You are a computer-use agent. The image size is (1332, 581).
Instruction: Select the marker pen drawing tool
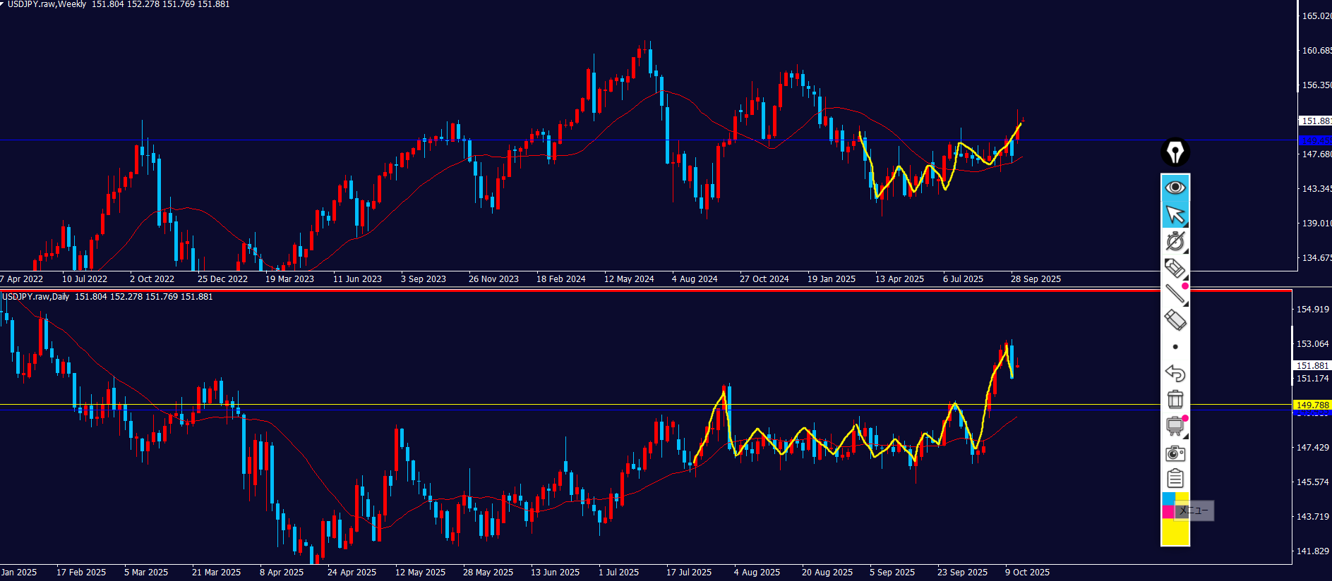click(1175, 268)
